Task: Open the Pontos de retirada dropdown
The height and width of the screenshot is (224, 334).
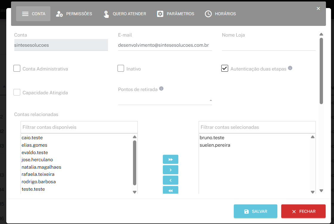Action: tap(165, 100)
